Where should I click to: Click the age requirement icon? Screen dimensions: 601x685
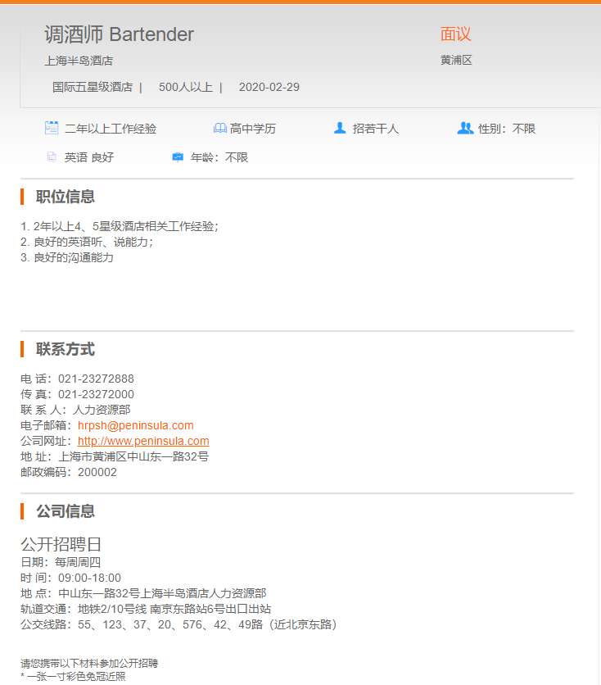coord(178,157)
